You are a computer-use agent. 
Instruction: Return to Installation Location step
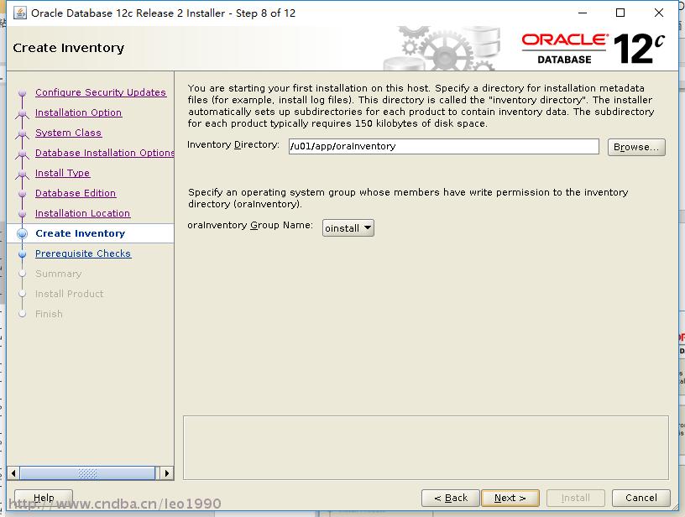[x=82, y=213]
